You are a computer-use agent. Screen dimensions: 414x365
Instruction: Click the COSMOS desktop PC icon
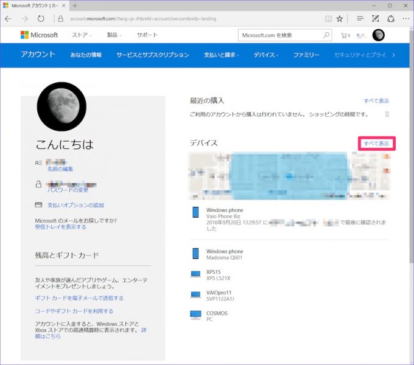pyautogui.click(x=195, y=315)
